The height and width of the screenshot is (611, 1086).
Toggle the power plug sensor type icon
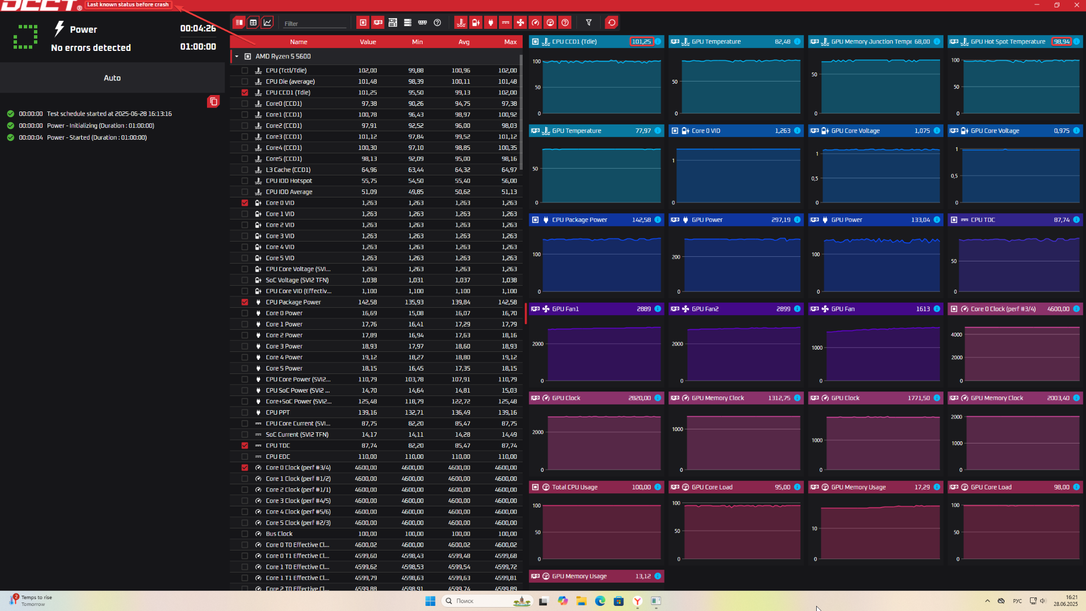point(491,23)
